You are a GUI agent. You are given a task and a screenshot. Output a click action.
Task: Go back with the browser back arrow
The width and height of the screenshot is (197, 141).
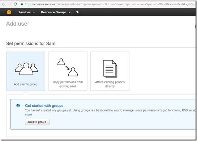click(4, 4)
